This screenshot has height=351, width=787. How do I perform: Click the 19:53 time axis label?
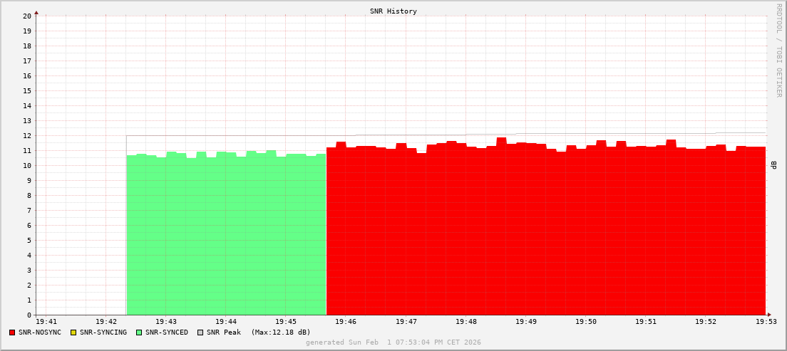click(x=766, y=322)
